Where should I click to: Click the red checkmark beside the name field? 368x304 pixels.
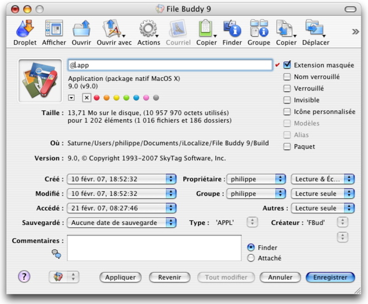coord(277,65)
